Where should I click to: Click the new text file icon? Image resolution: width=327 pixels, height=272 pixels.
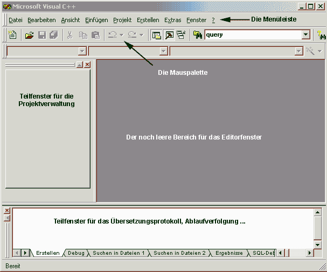point(12,35)
